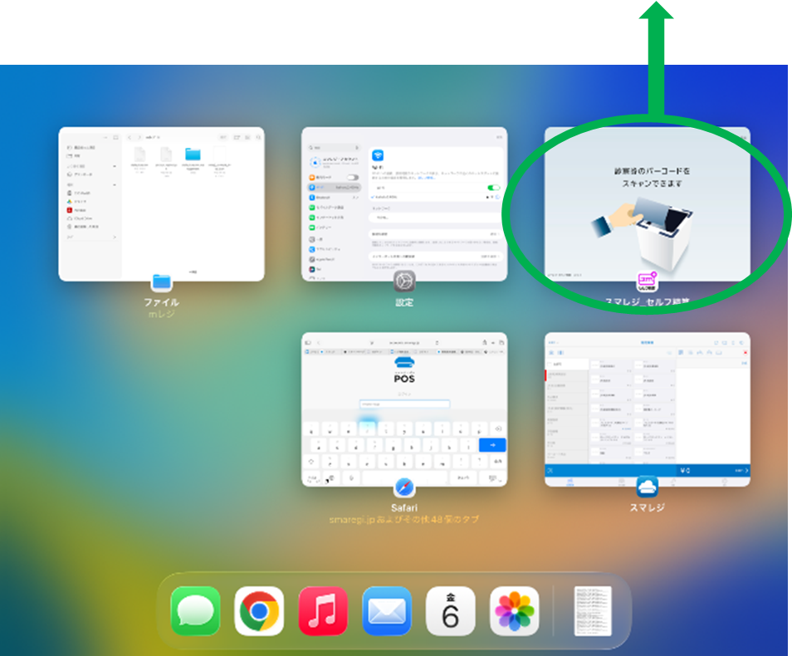Tap the Safari compass icon below its card
The width and height of the screenshot is (792, 656).
pyautogui.click(x=404, y=487)
